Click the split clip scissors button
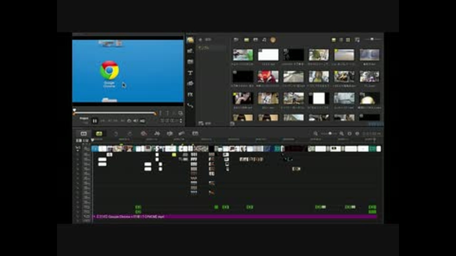Viewport: 456px width, 256px height. 174,113
